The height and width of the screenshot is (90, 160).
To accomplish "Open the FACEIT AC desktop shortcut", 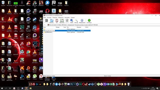I will 28,36.
